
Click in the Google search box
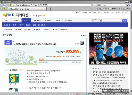coord(113,5)
